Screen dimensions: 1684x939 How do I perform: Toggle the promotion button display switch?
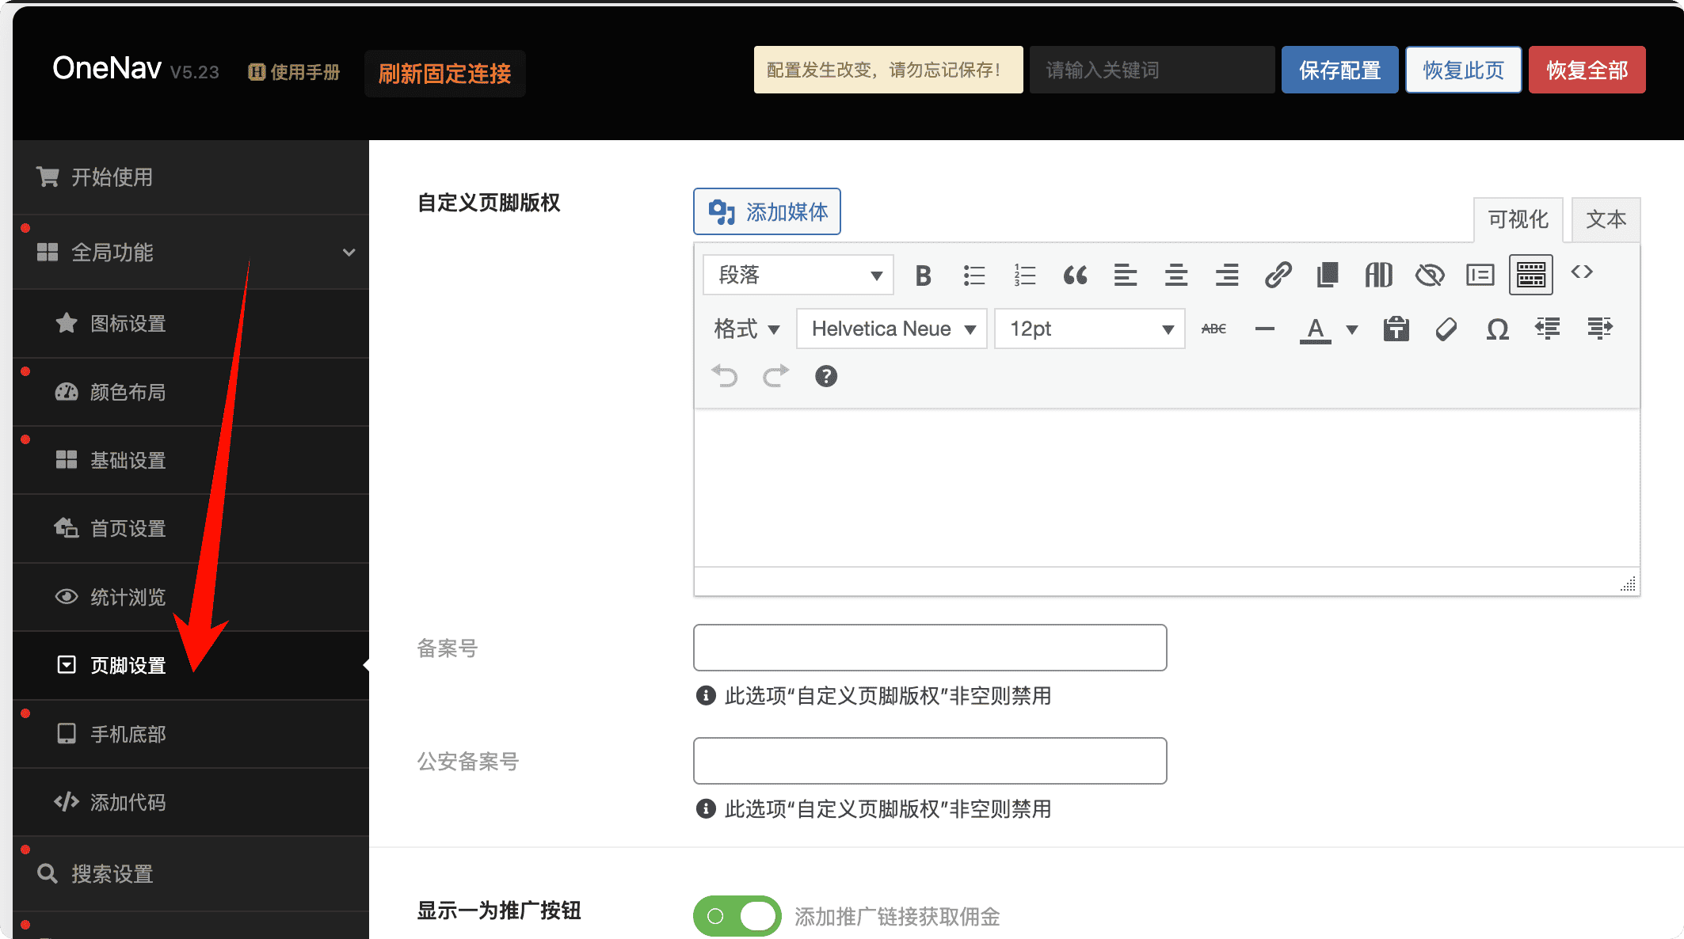(737, 916)
